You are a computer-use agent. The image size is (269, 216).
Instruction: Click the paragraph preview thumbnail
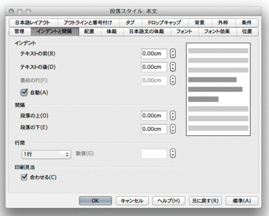(218, 90)
